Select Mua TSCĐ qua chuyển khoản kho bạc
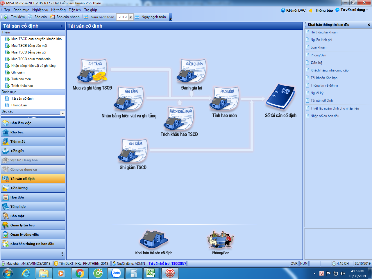372x279 pixels. pyautogui.click(x=34, y=39)
